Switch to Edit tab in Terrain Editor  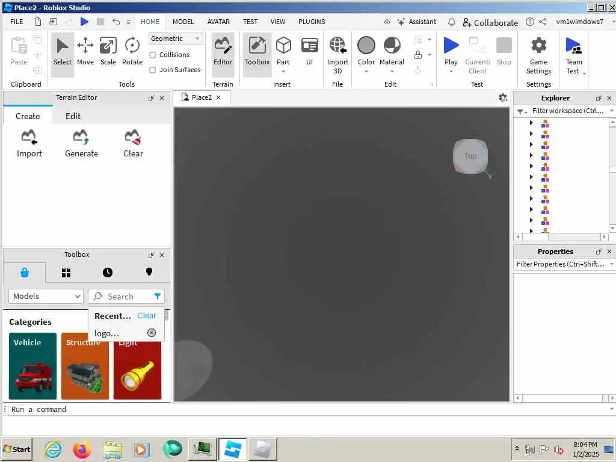click(x=73, y=116)
